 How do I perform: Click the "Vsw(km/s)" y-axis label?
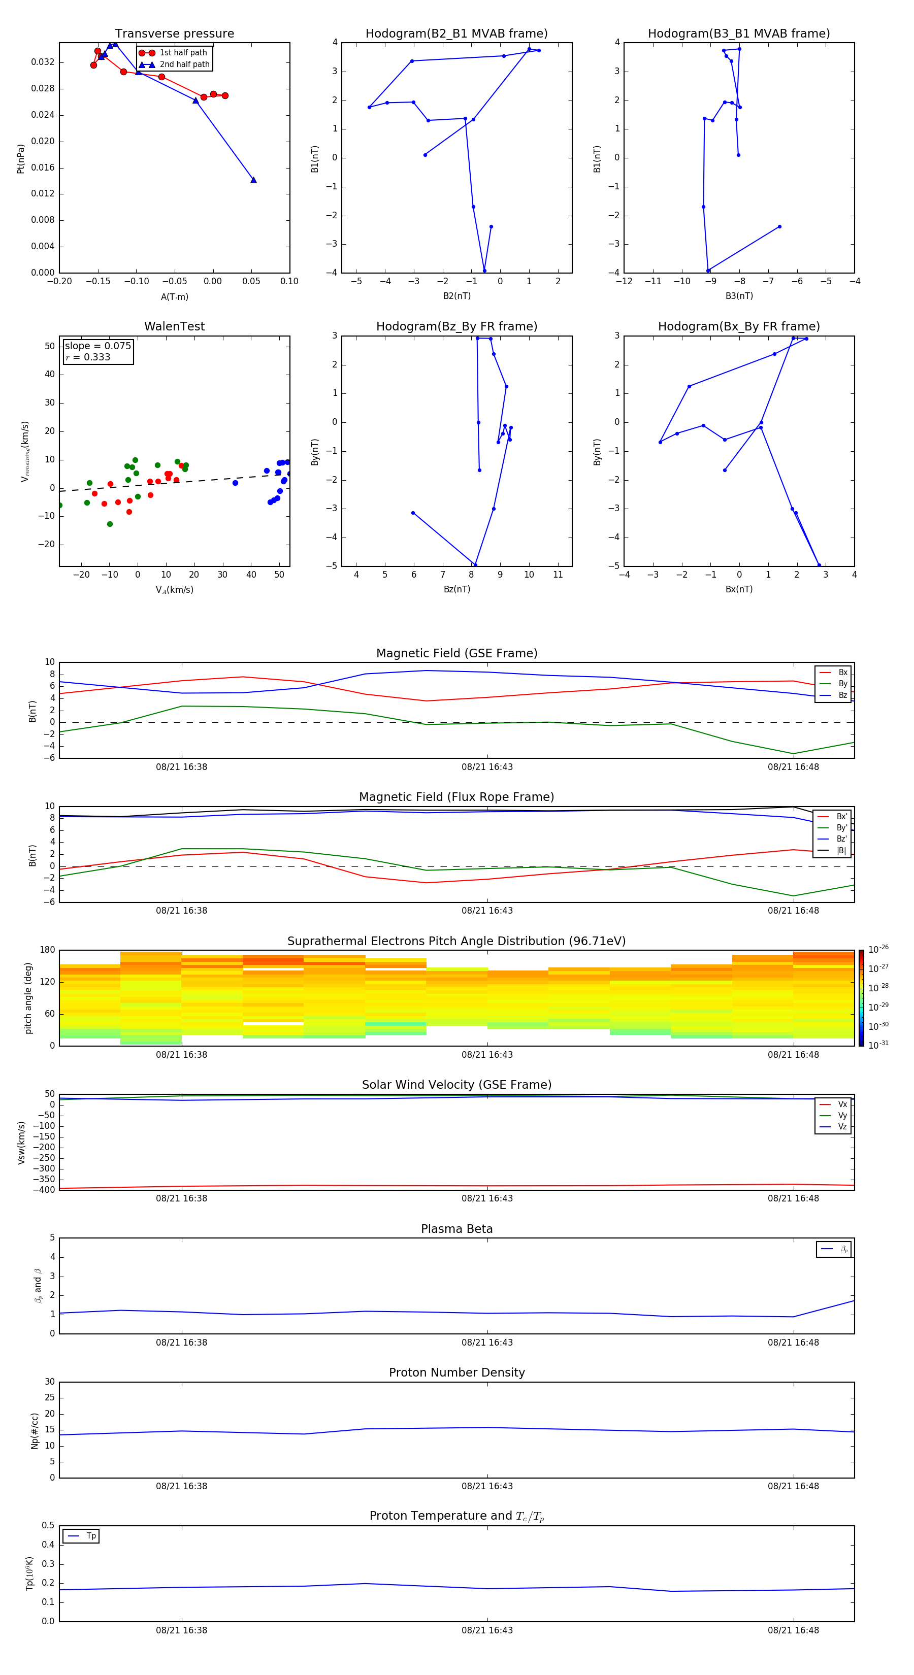click(x=21, y=1143)
